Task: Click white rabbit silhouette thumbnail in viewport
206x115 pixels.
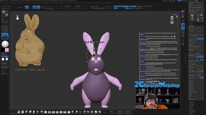Action: [x=17, y=18]
